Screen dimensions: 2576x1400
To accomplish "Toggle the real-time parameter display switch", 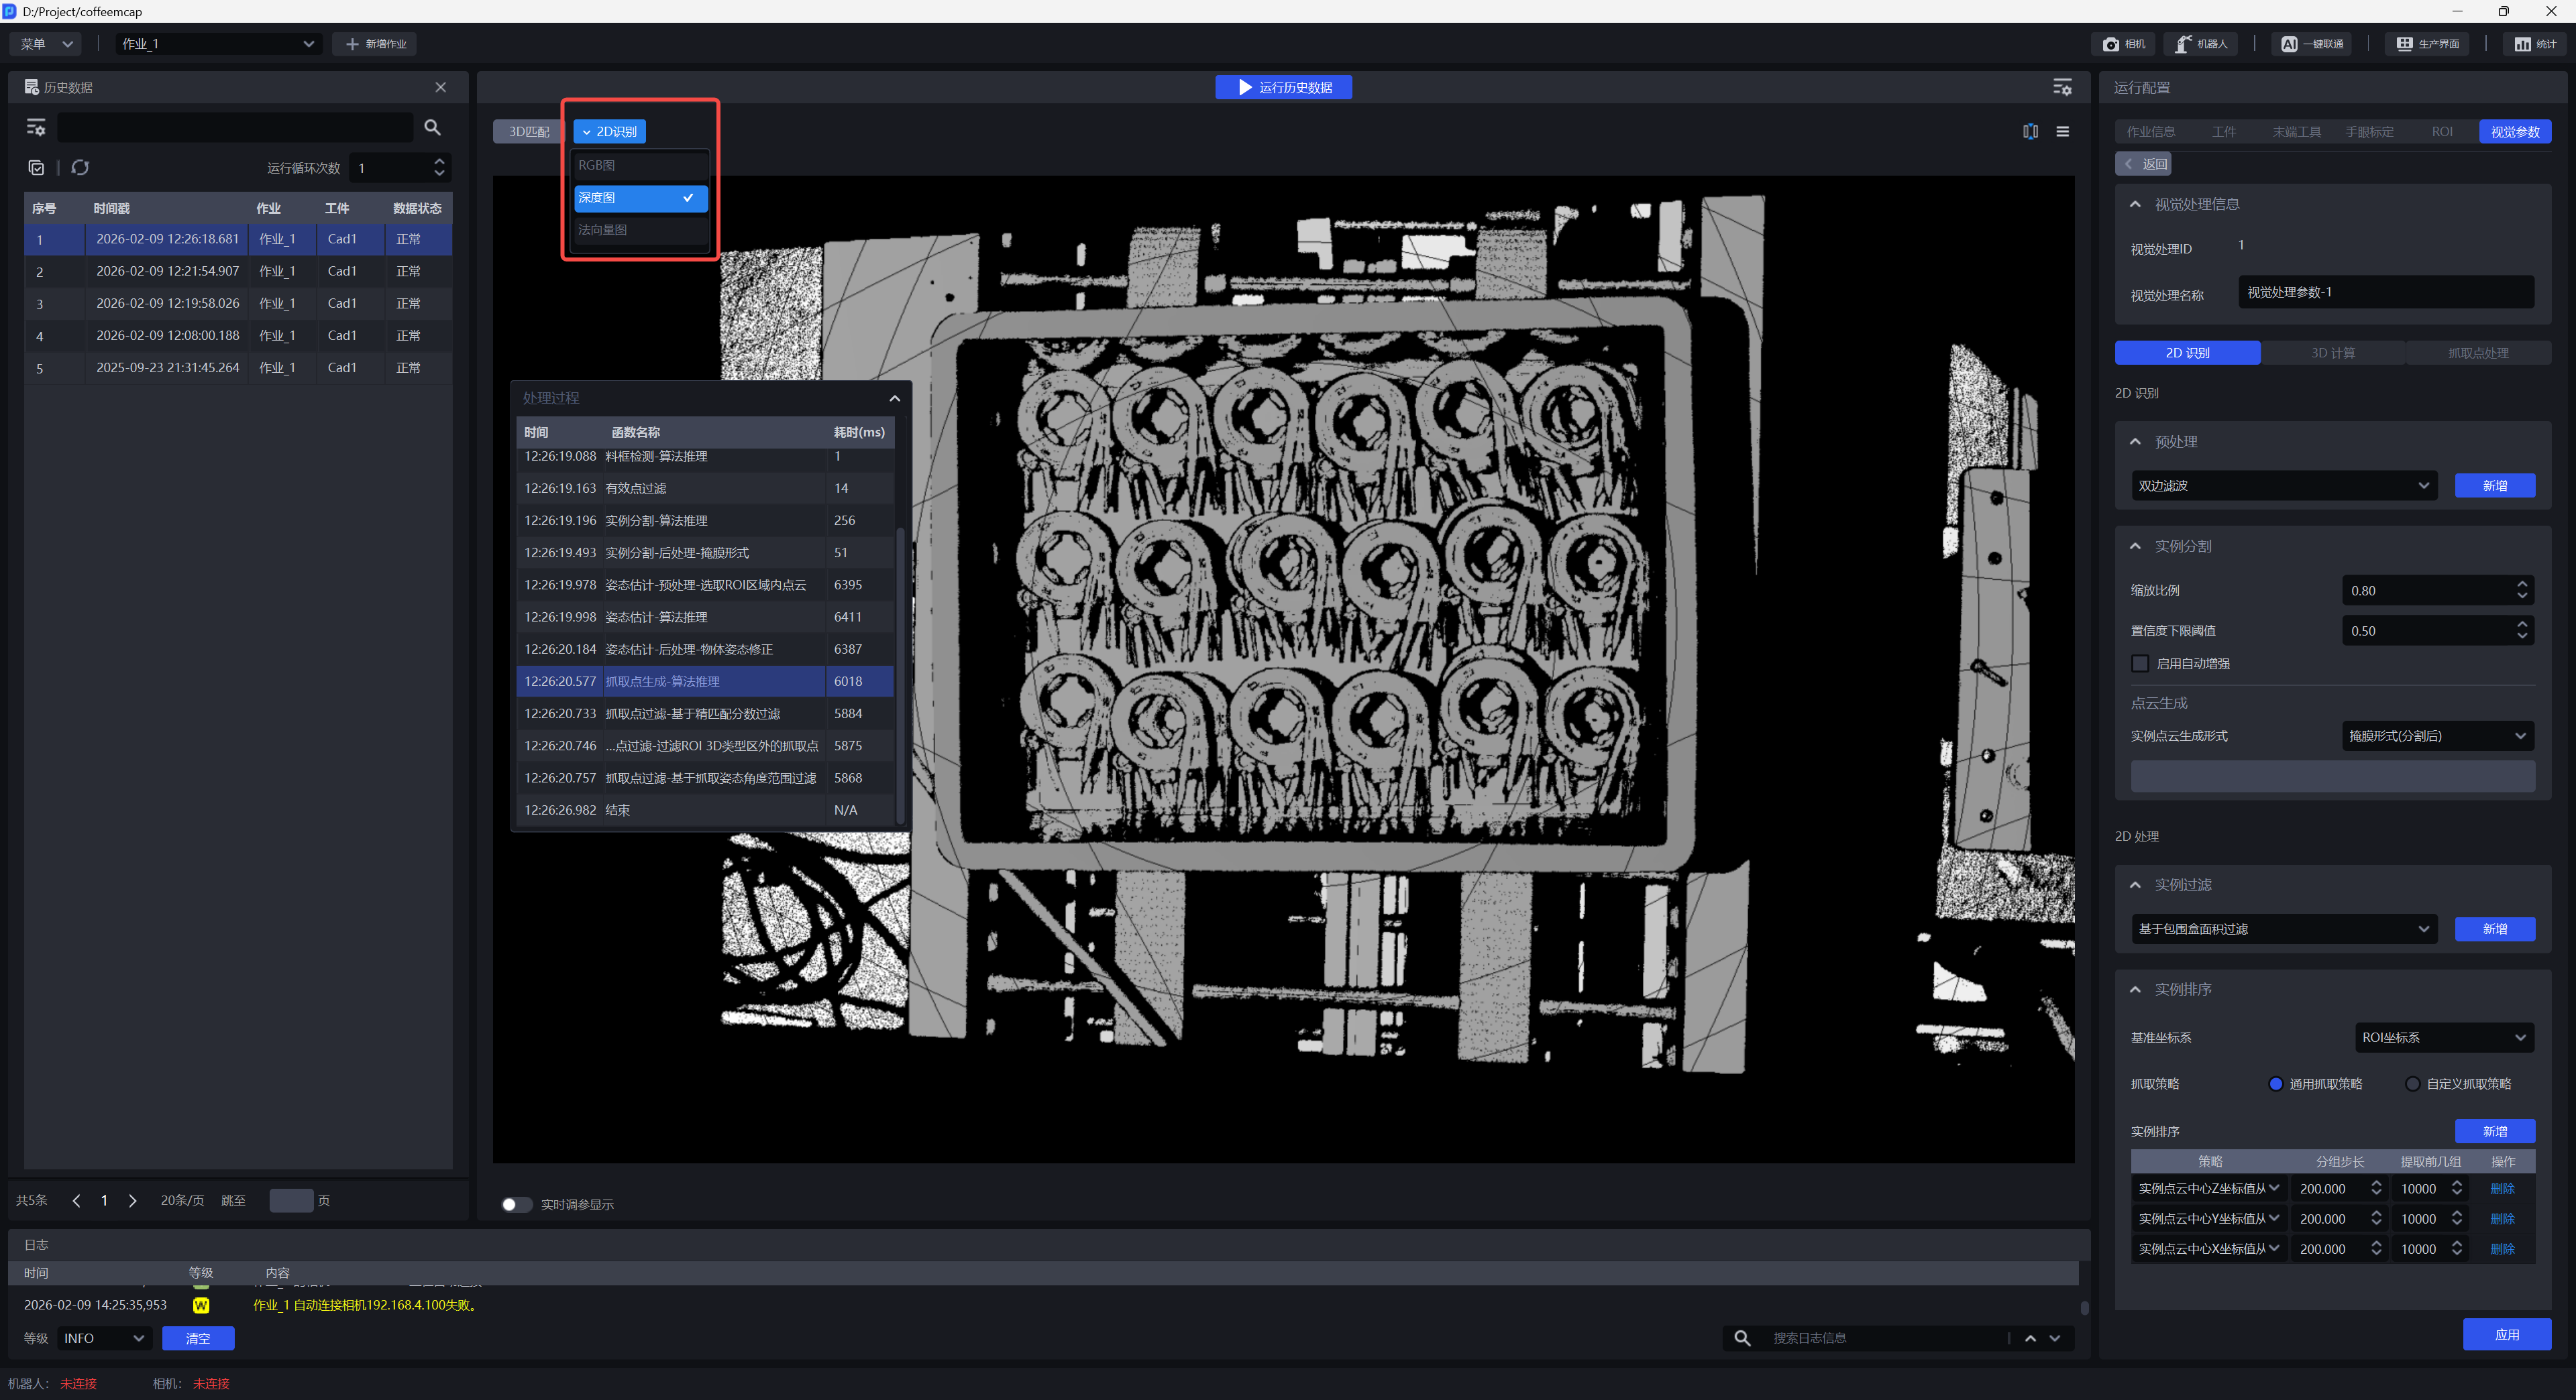I will (516, 1204).
